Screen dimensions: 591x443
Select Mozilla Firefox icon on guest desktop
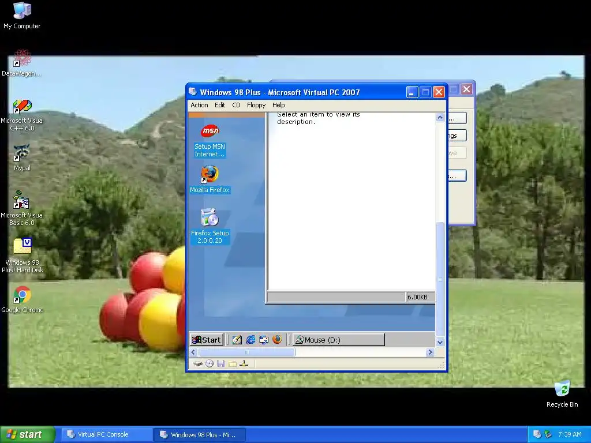(x=210, y=180)
